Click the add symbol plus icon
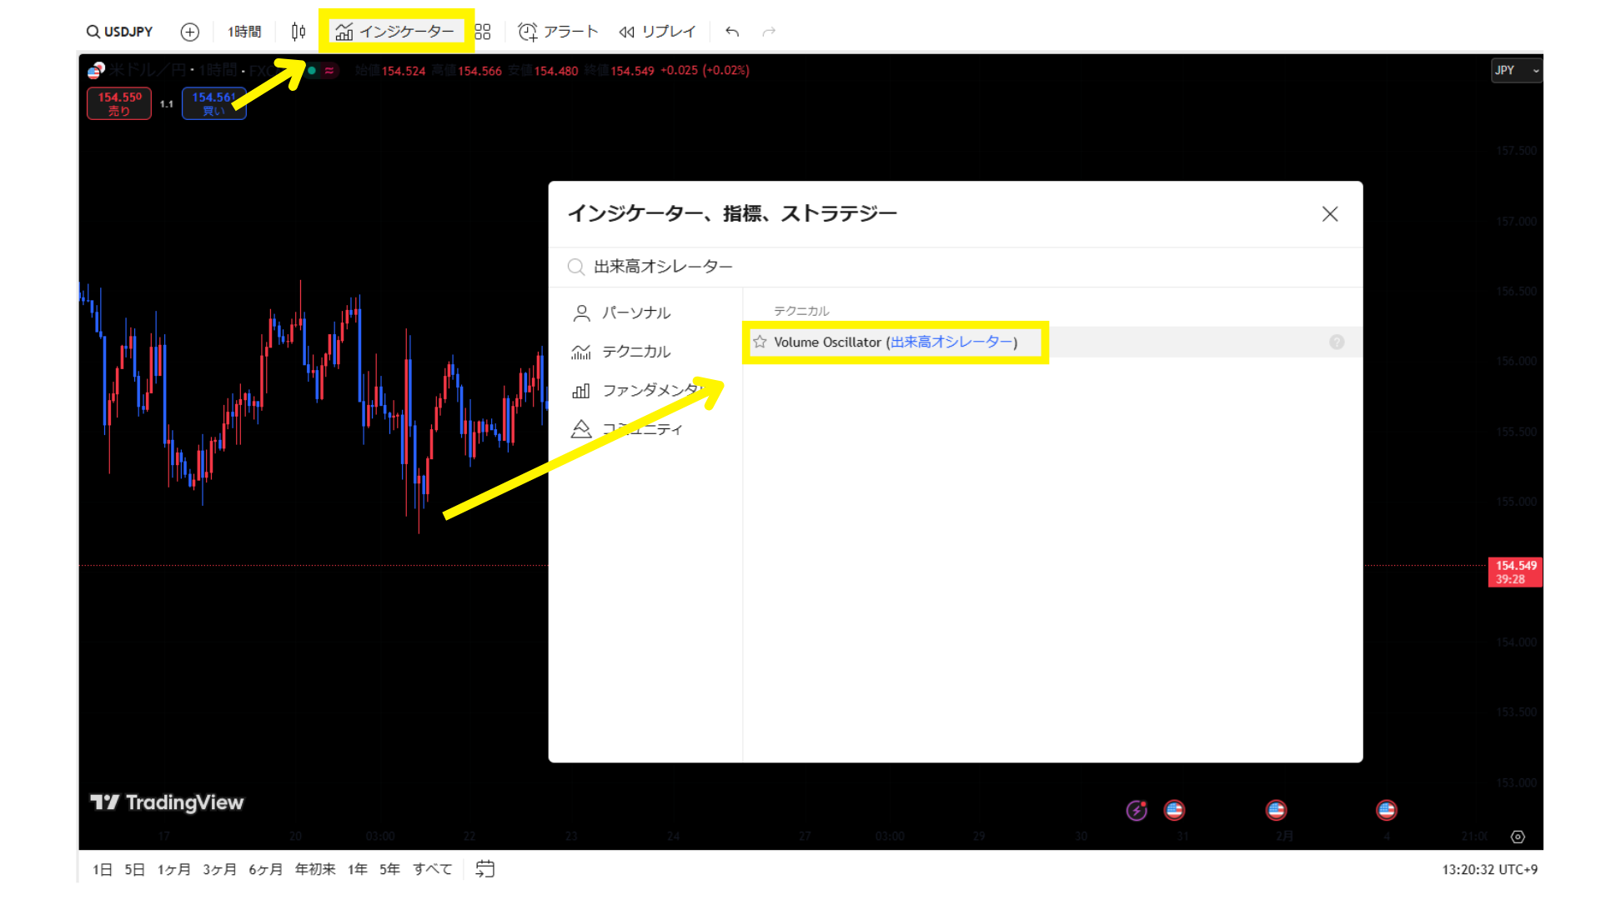1601x900 pixels. [190, 32]
